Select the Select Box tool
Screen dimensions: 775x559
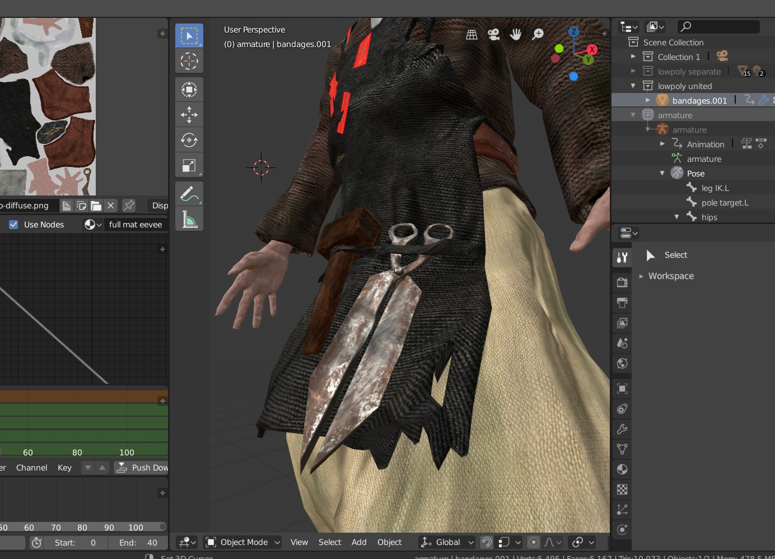[x=189, y=36]
